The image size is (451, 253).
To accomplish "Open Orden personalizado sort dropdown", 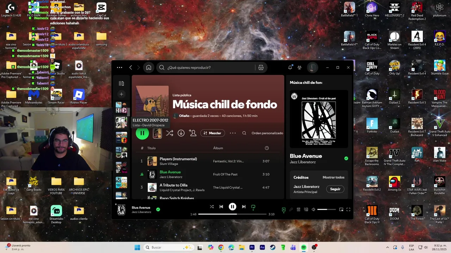I will pyautogui.click(x=267, y=133).
